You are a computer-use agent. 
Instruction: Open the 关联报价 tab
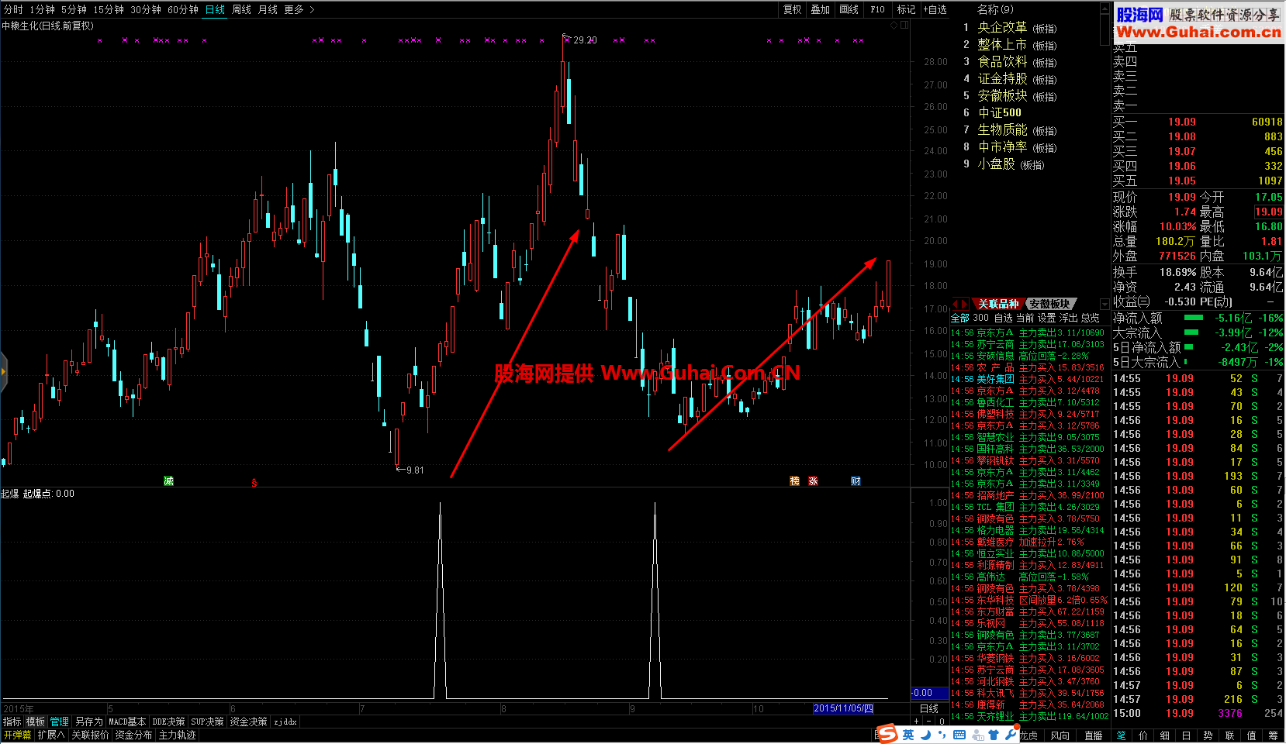(x=90, y=735)
